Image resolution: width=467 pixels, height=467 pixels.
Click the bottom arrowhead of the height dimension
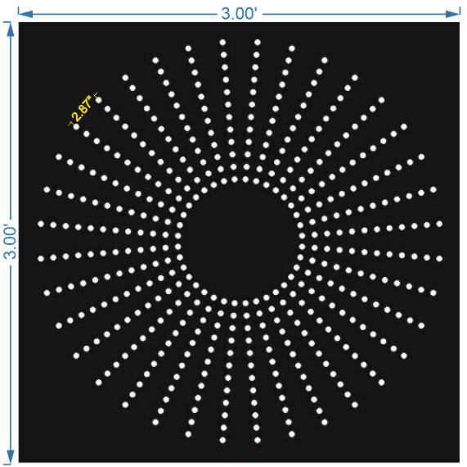(11, 456)
